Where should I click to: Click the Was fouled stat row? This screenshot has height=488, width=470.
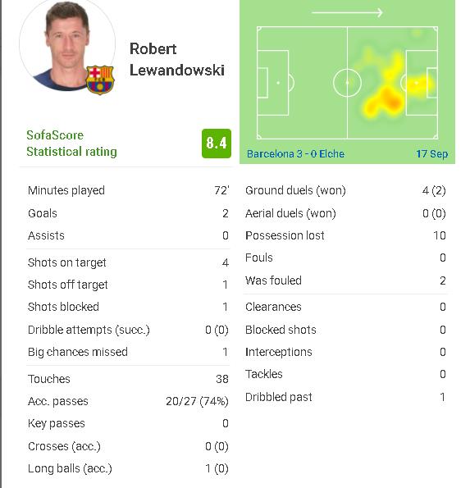click(x=345, y=280)
